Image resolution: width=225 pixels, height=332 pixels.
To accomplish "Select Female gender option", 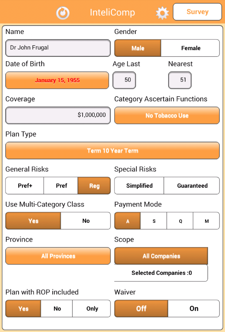I will pos(190,48).
